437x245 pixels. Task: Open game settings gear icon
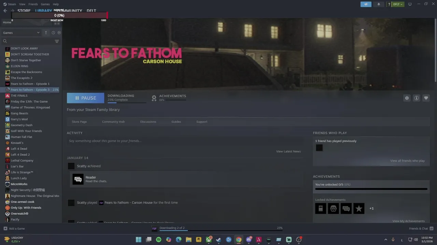coord(407,98)
